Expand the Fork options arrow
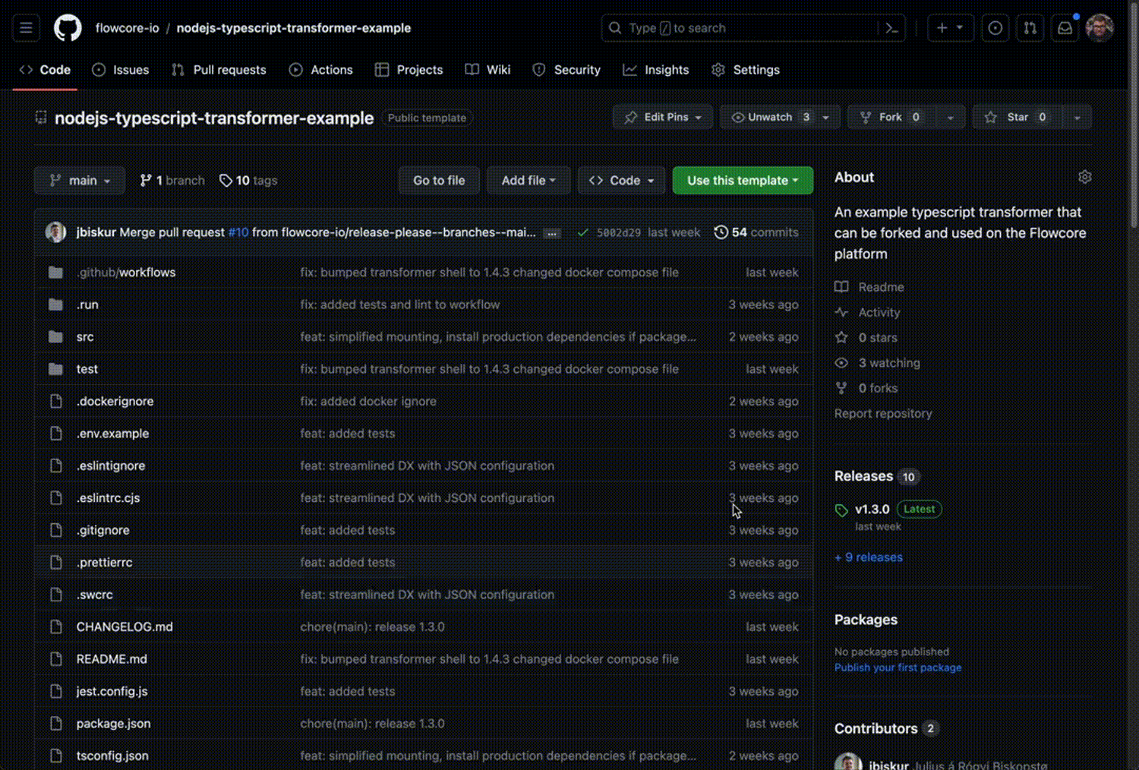The height and width of the screenshot is (770, 1139). tap(950, 117)
